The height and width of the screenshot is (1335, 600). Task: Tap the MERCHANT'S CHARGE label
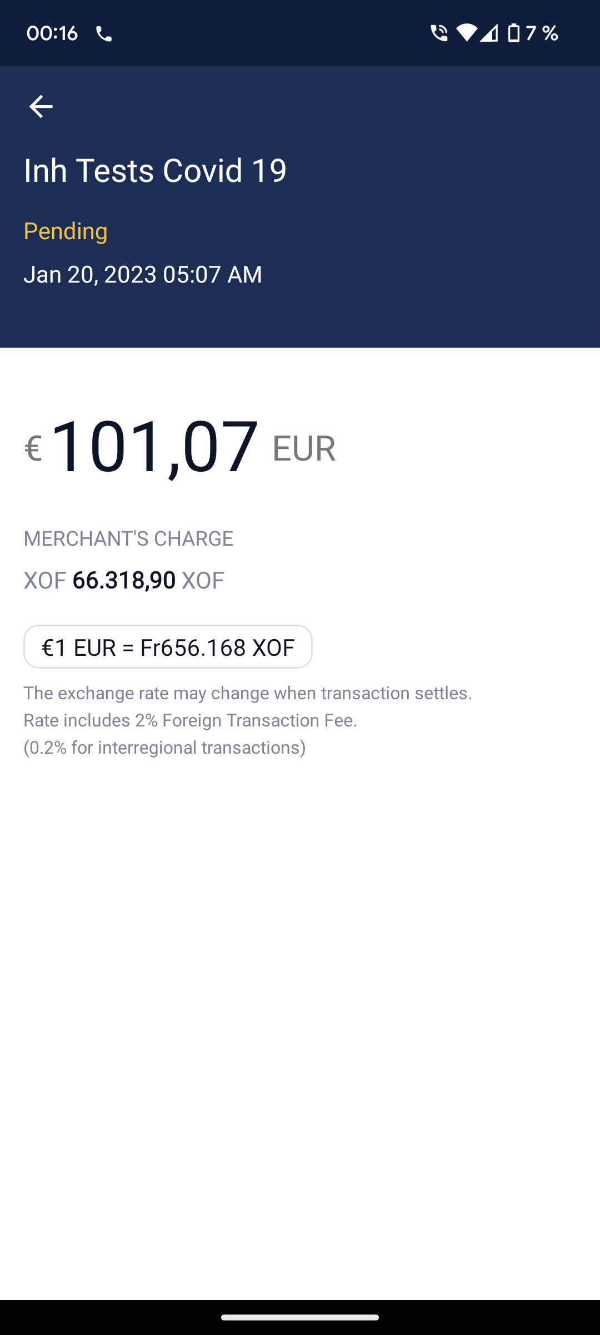[128, 538]
